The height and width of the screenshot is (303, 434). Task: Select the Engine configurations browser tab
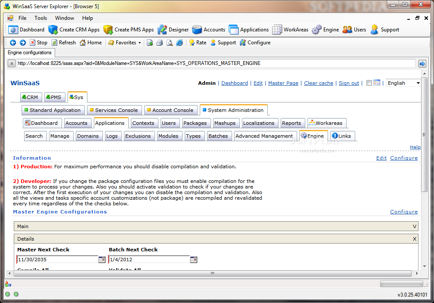click(x=30, y=53)
